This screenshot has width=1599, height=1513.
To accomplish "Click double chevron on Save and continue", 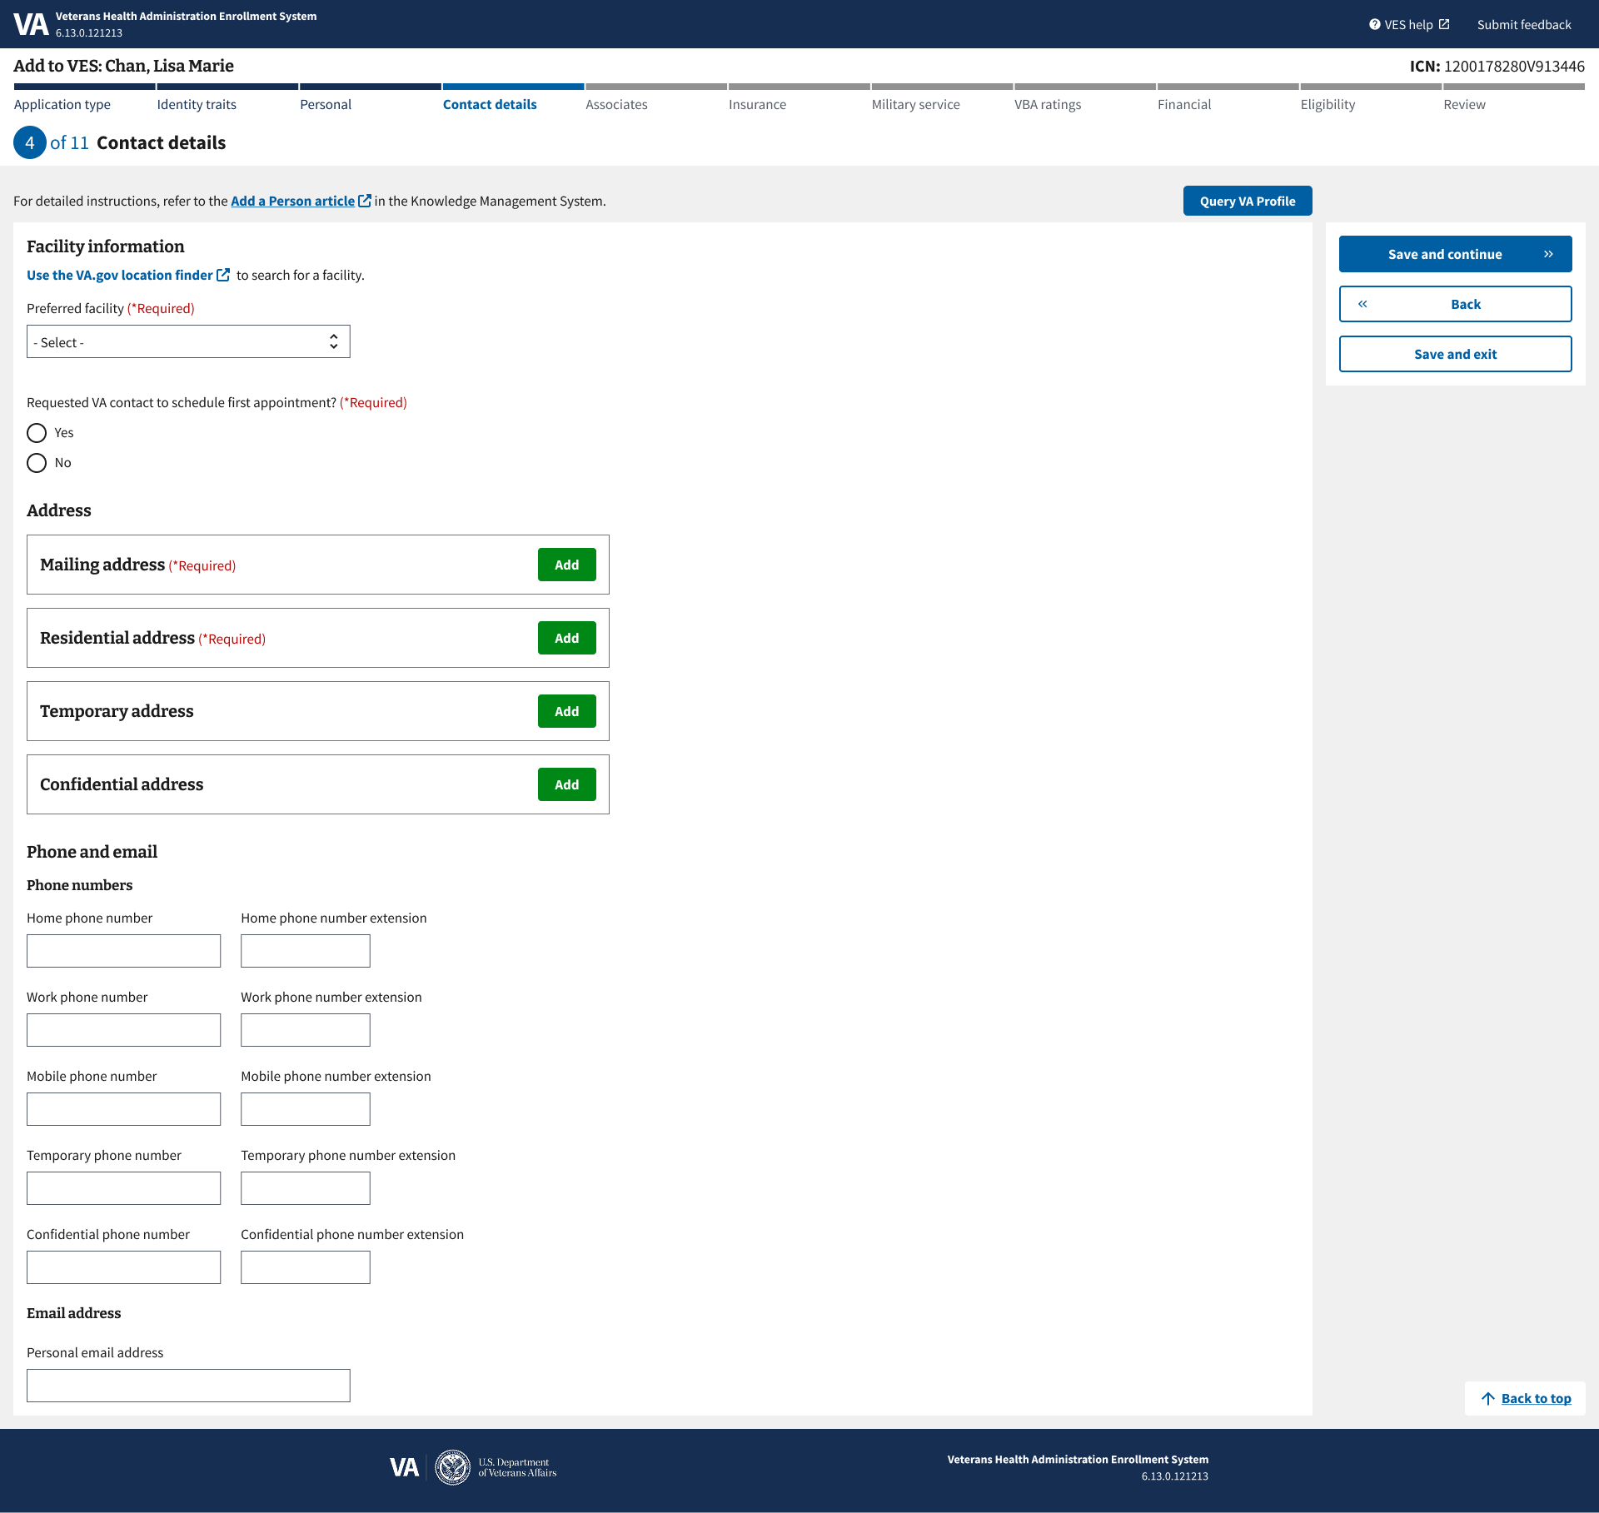I will tap(1548, 254).
